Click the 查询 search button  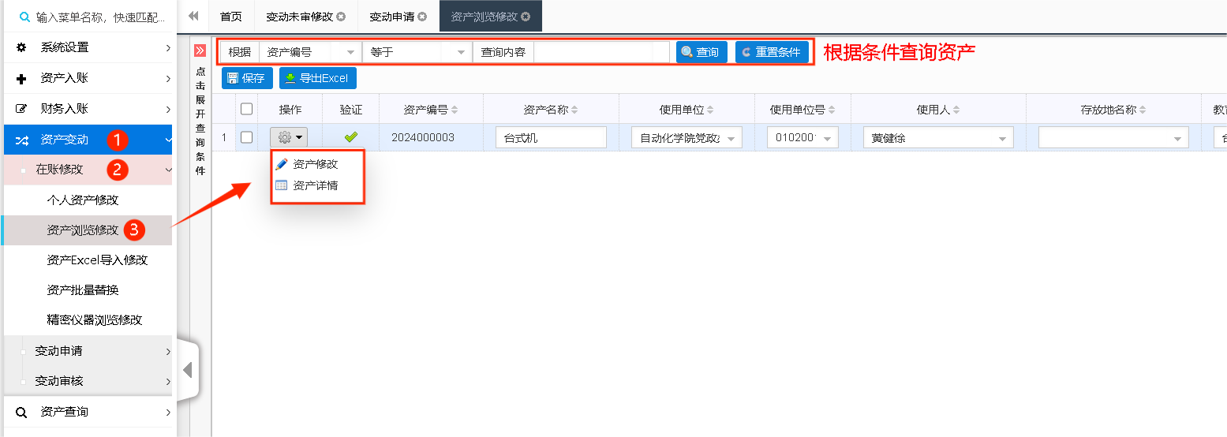701,52
